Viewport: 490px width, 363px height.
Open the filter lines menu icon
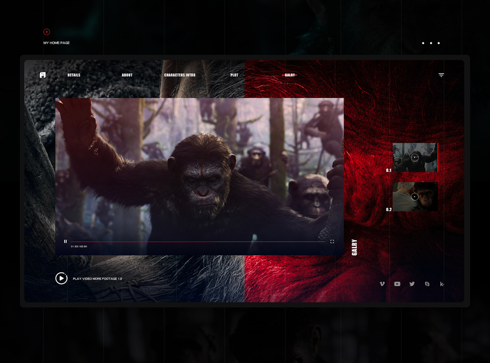pos(441,75)
